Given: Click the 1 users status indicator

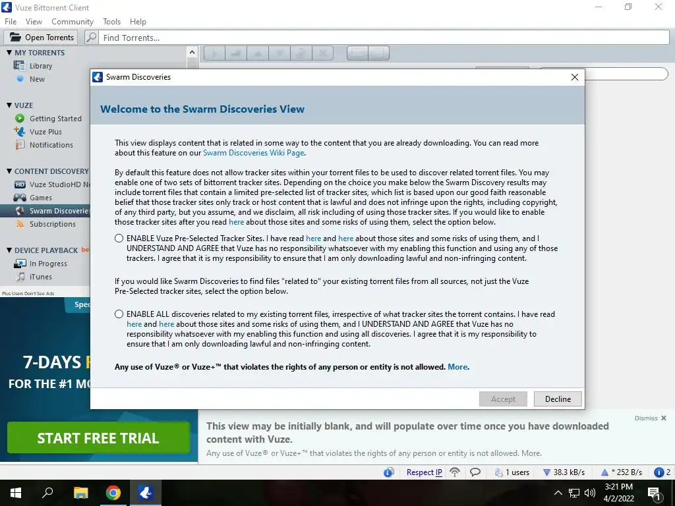Looking at the screenshot, I should click(x=512, y=472).
